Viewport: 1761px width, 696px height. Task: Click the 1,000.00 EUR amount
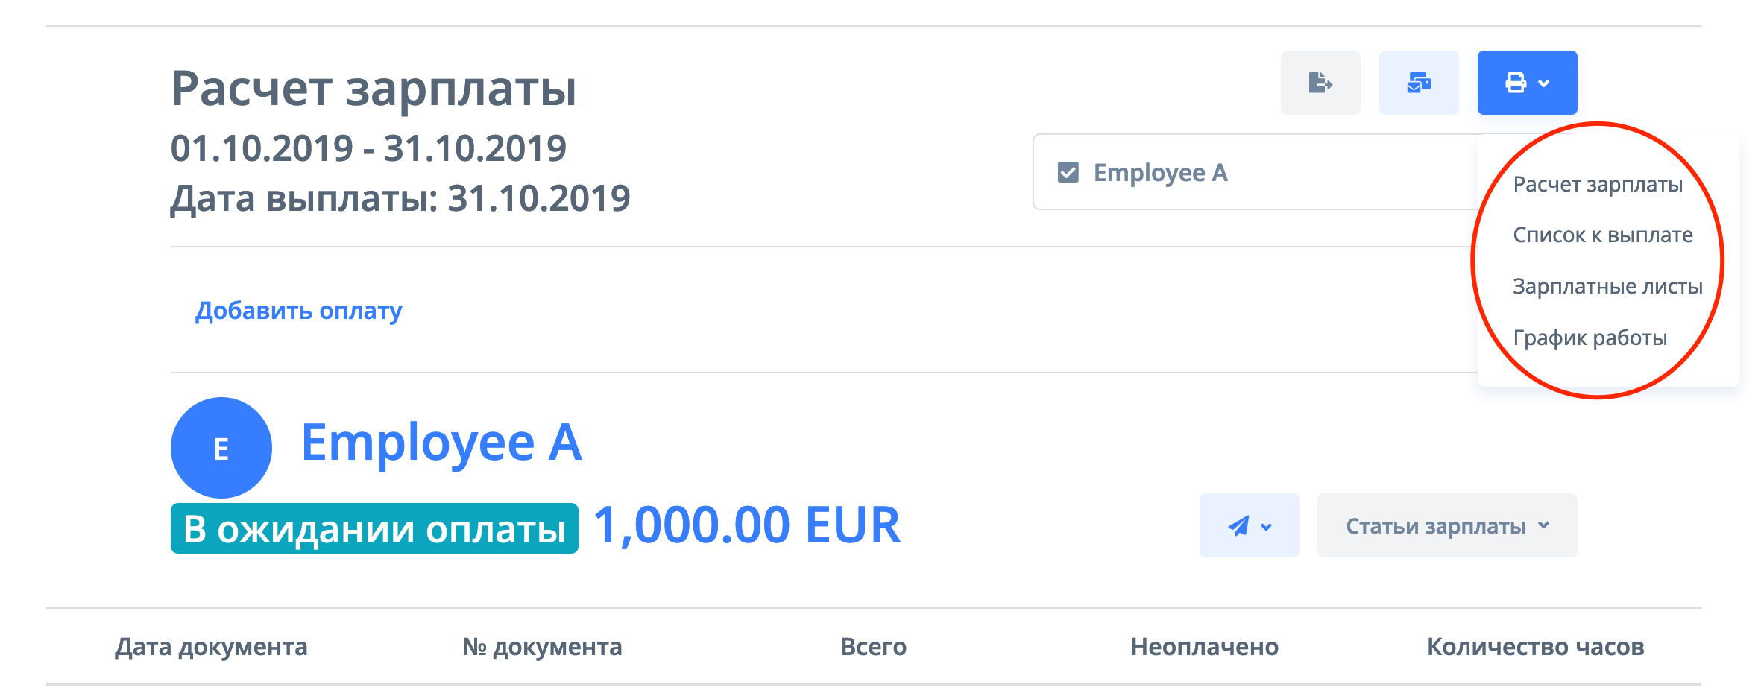746,525
